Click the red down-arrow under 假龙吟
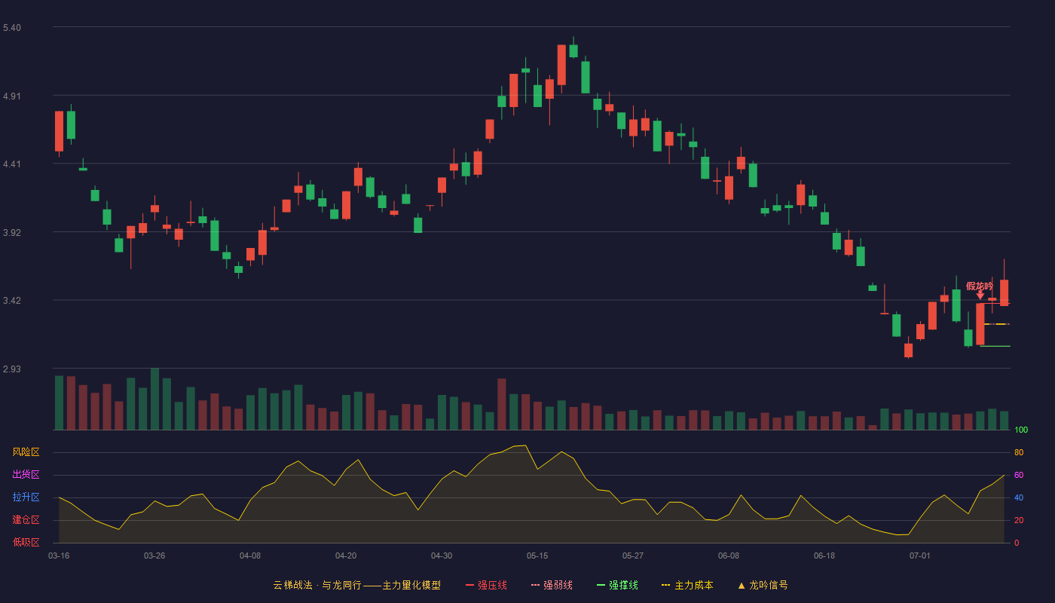Viewport: 1055px width, 603px height. pyautogui.click(x=980, y=295)
